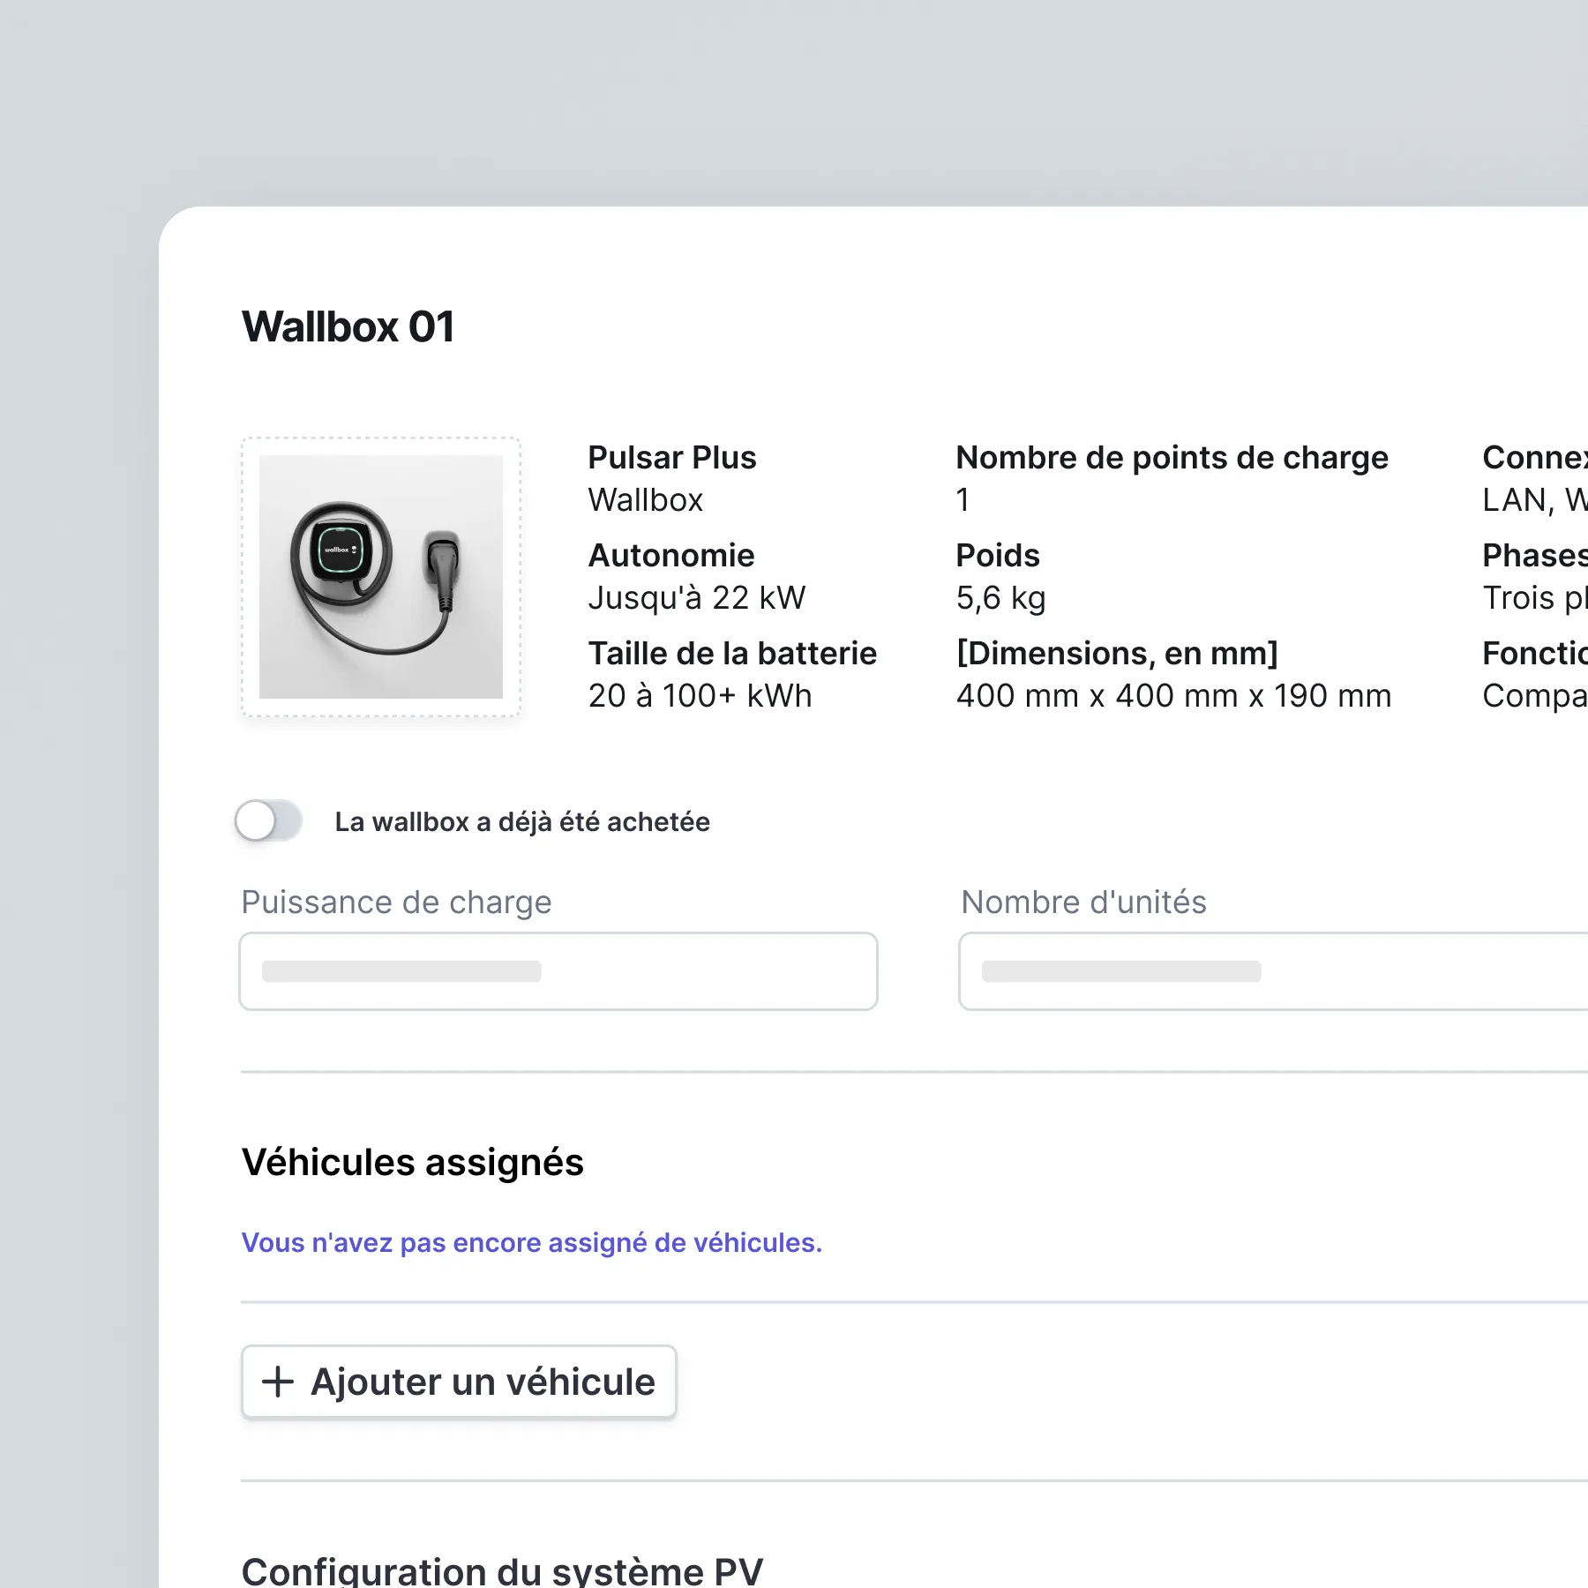Click the Nombre d'unités label
Screen dimensions: 1588x1588
(1084, 903)
